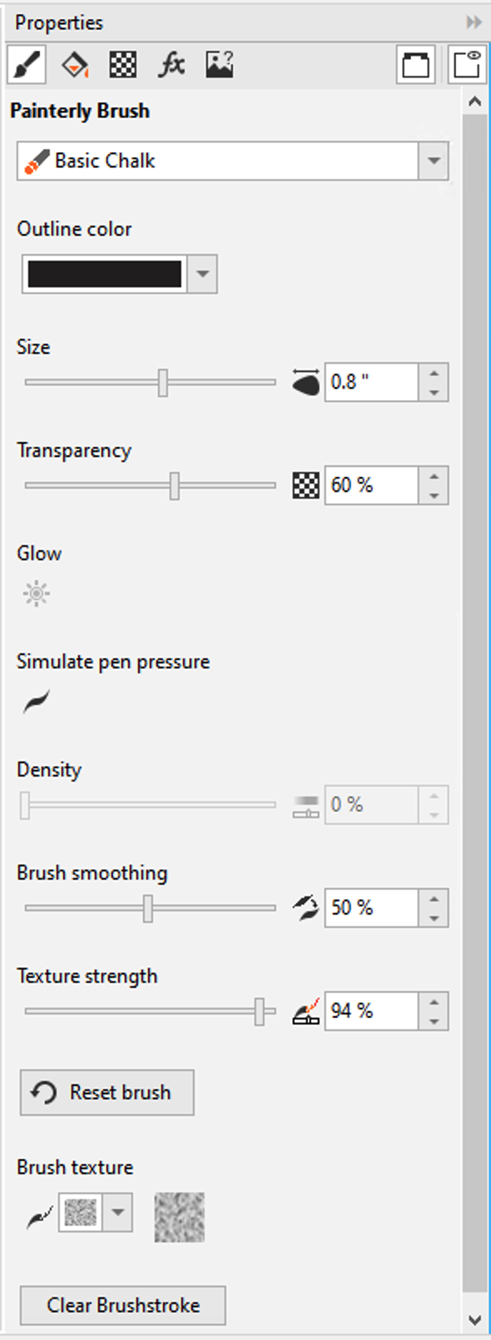Open the Bitmap image properties tab
The image size is (491, 1340).
click(220, 65)
